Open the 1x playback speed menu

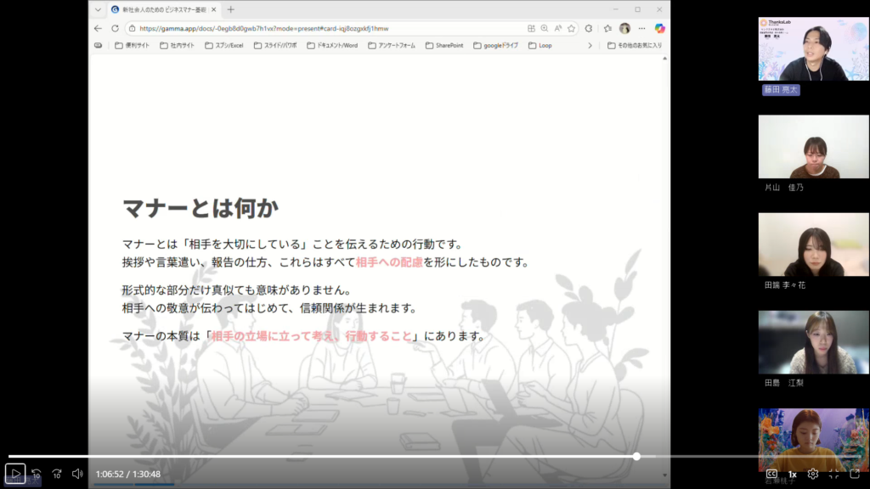pyautogui.click(x=792, y=474)
